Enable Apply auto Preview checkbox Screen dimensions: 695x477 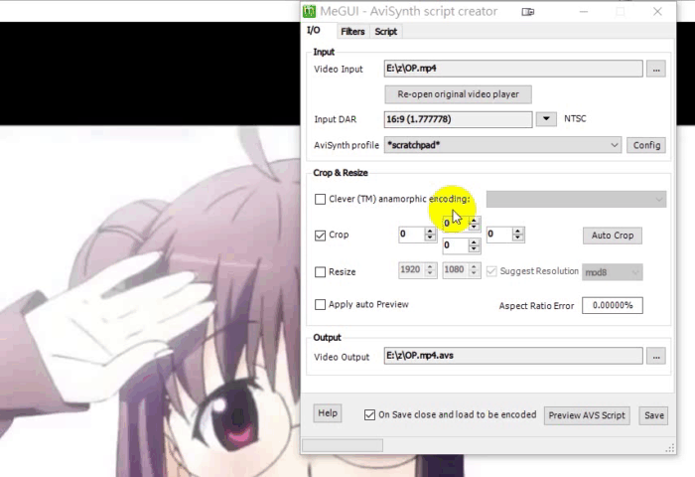point(320,305)
